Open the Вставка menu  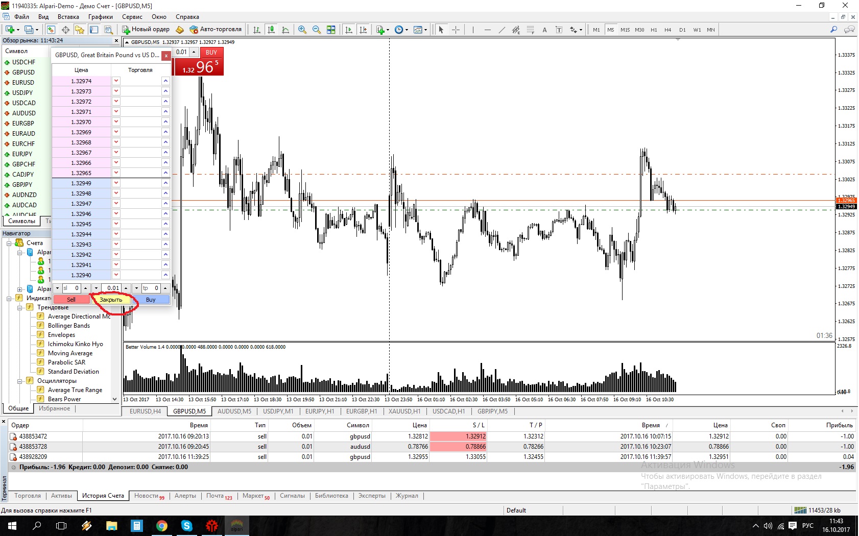(68, 17)
